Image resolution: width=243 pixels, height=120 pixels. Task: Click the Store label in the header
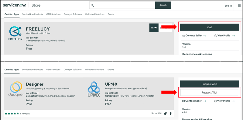click(36, 5)
